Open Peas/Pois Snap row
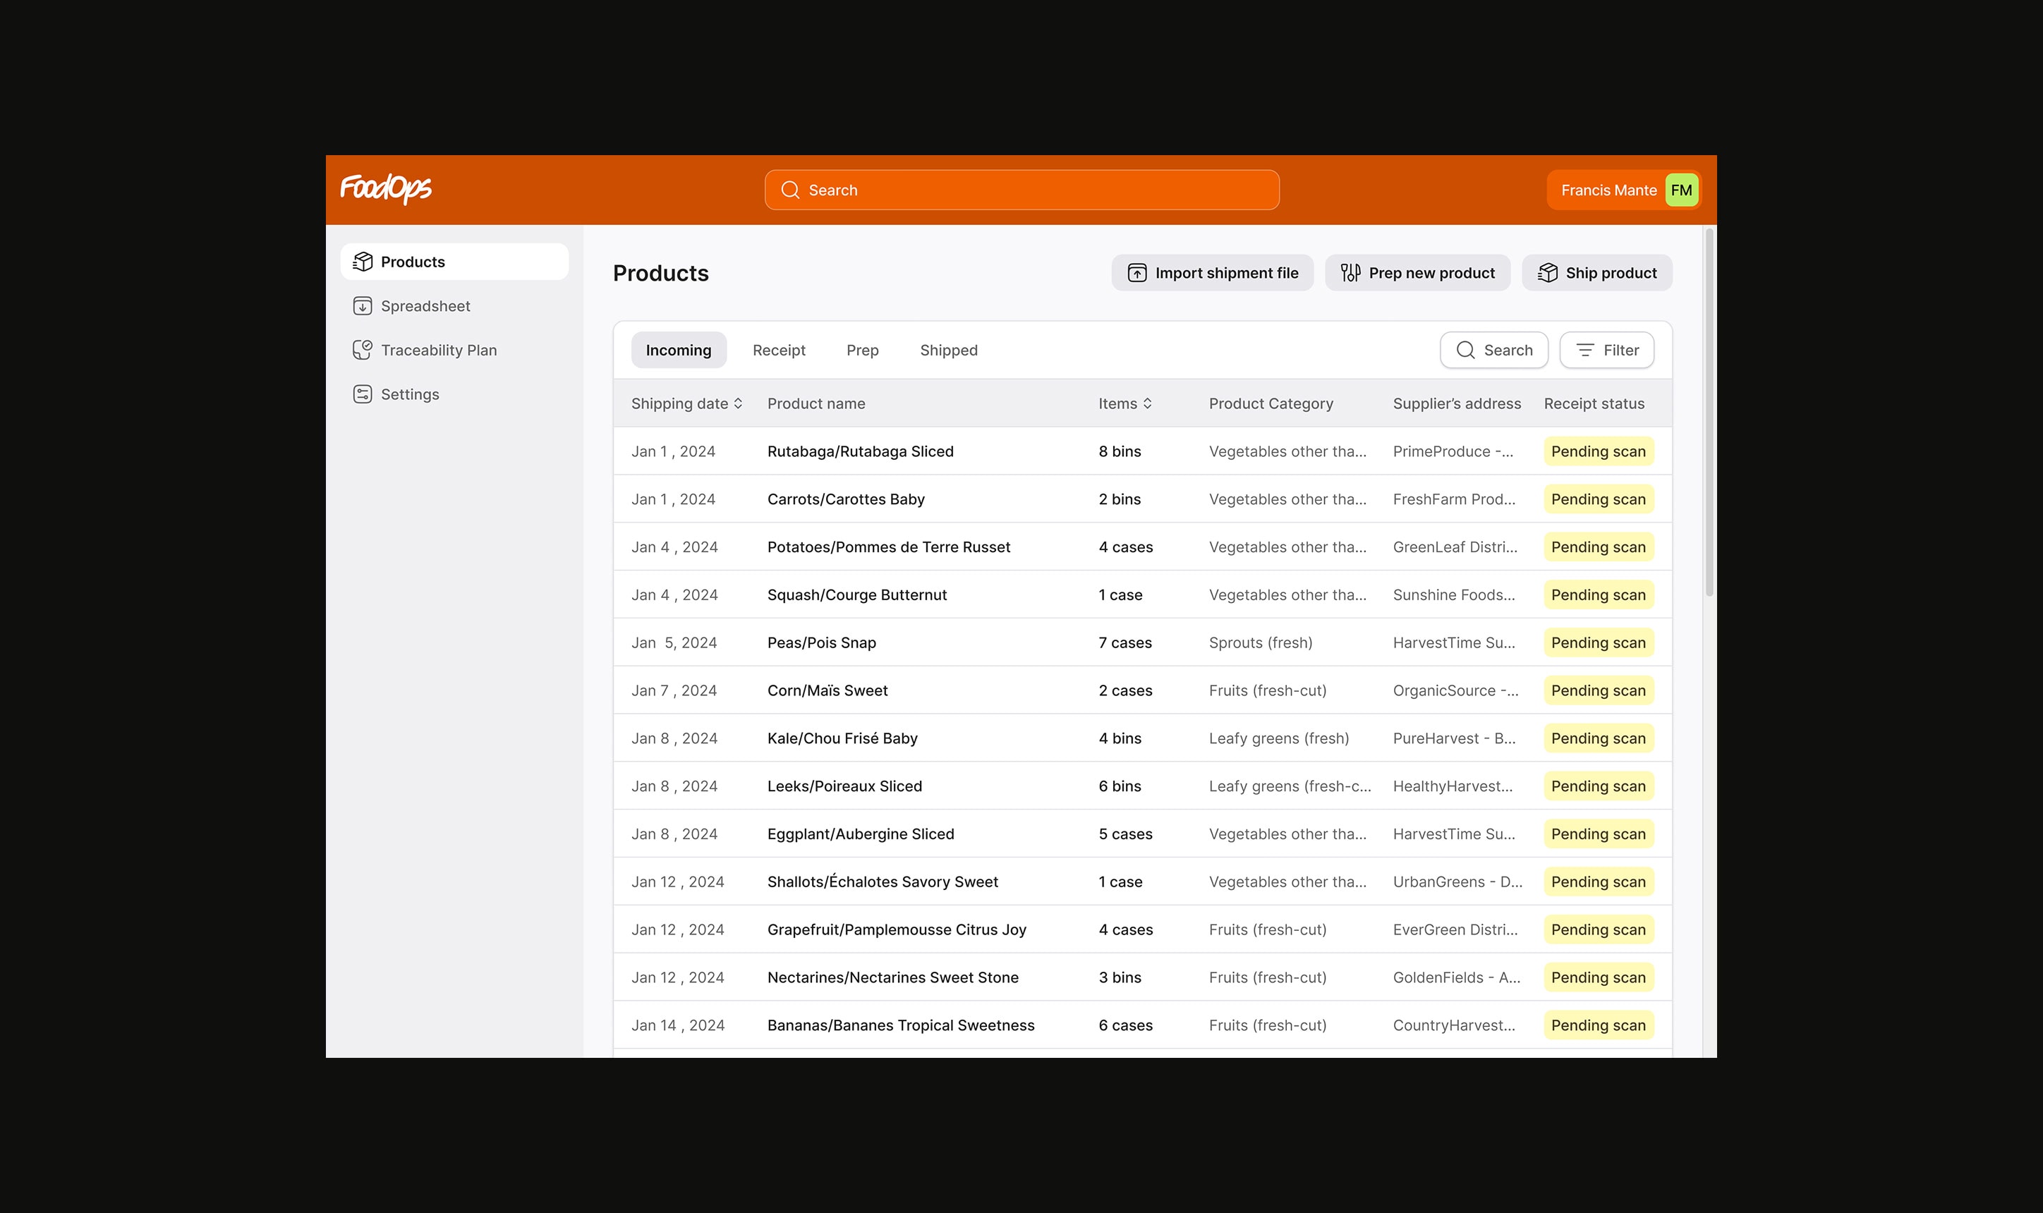The width and height of the screenshot is (2043, 1213). click(x=1142, y=642)
